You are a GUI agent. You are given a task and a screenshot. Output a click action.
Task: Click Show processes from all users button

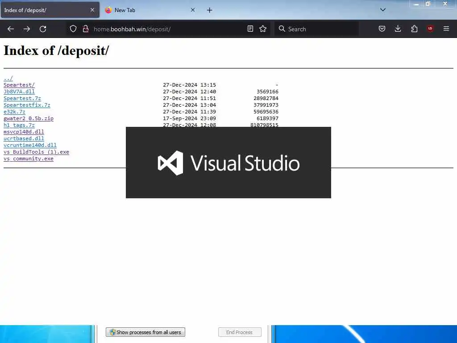point(145,332)
